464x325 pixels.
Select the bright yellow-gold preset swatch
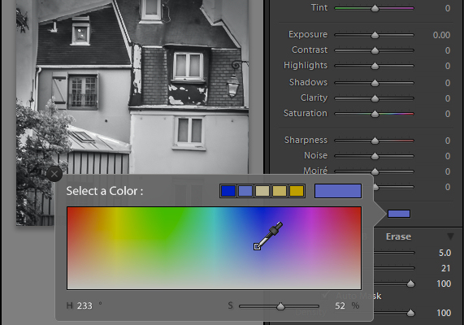tap(297, 191)
